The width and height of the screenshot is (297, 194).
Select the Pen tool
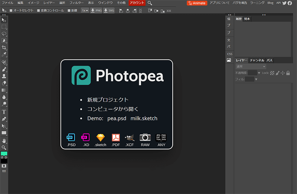pyautogui.click(x=4, y=119)
